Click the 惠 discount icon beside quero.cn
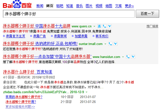Viewport: 163px width, 111px height. click(99, 26)
